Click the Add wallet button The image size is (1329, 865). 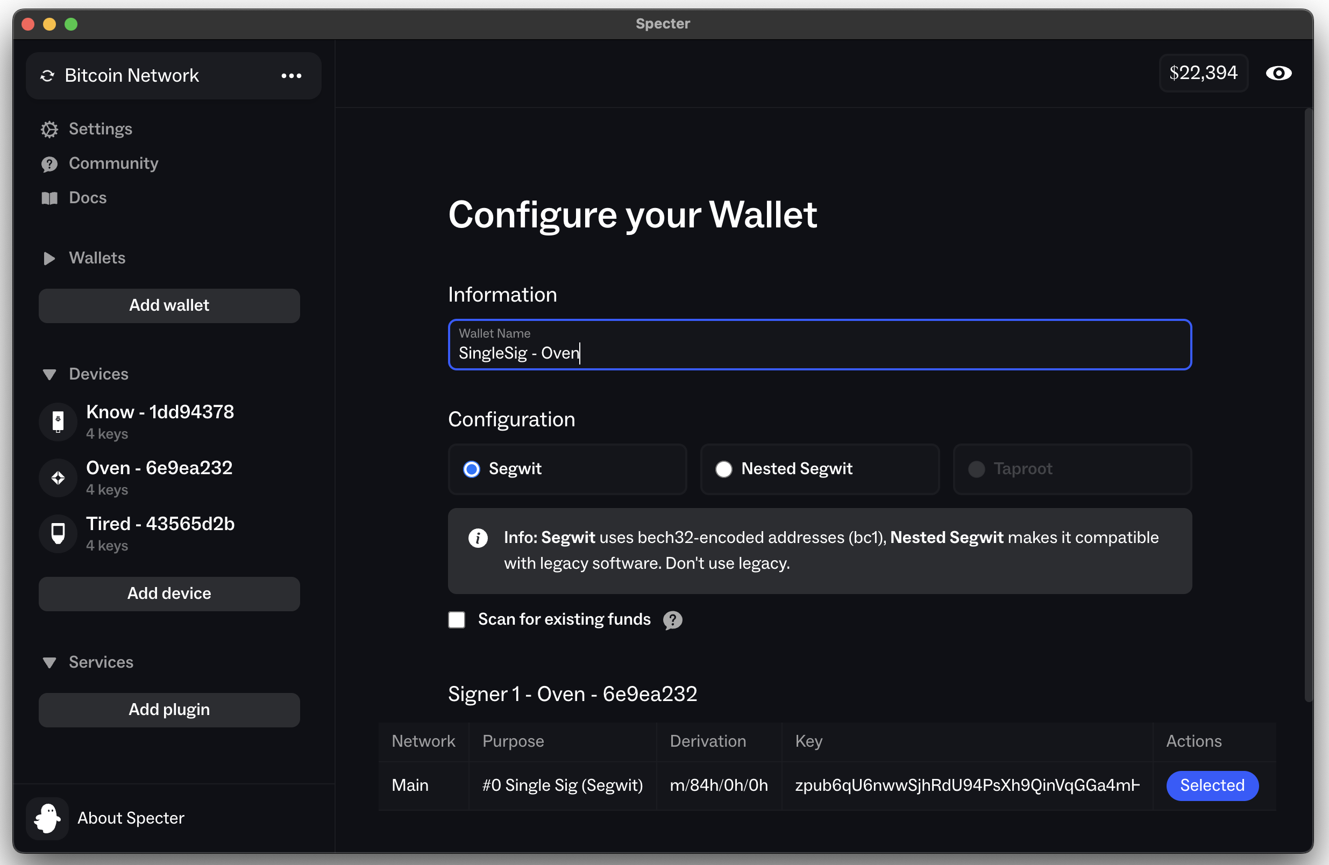coord(169,306)
